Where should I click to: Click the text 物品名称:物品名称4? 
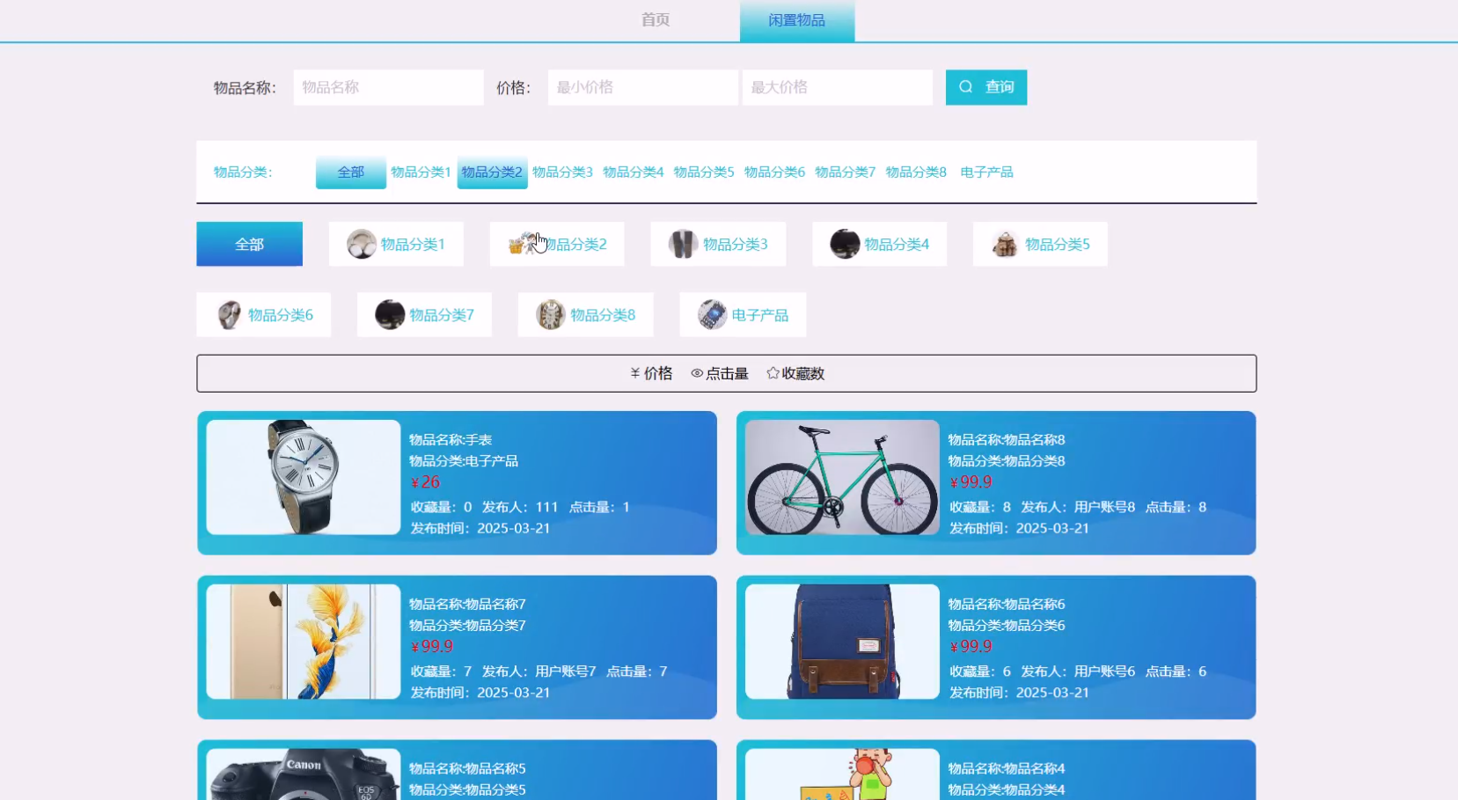click(1007, 769)
